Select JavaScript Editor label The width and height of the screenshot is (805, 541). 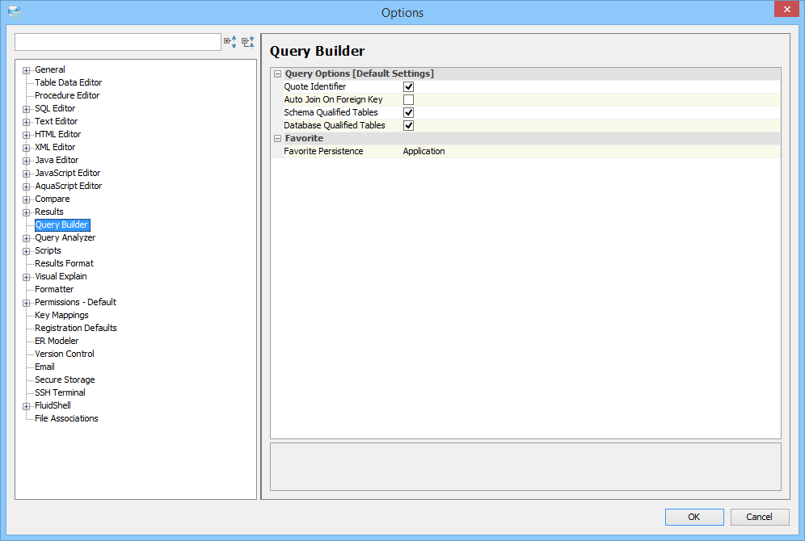(x=68, y=174)
